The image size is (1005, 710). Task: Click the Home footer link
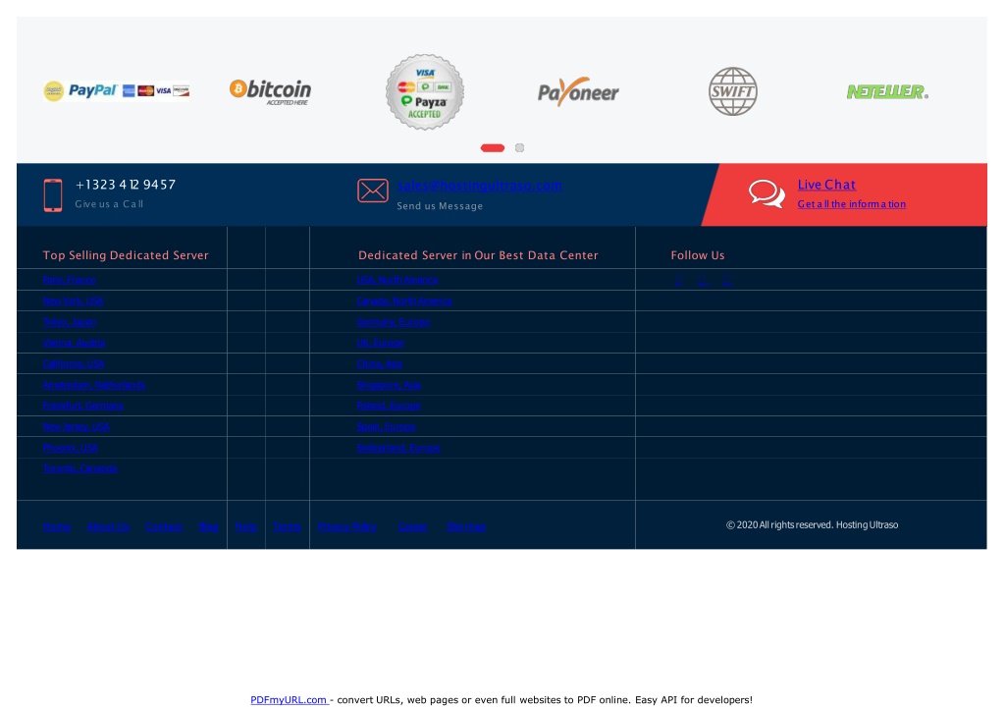tap(56, 526)
